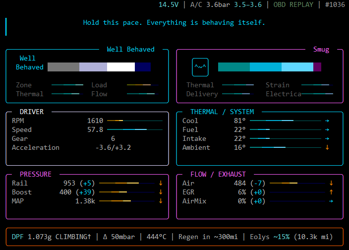Click the EGR value 6% (+0)
Viewport: 349px width, 250px height.
252,192
